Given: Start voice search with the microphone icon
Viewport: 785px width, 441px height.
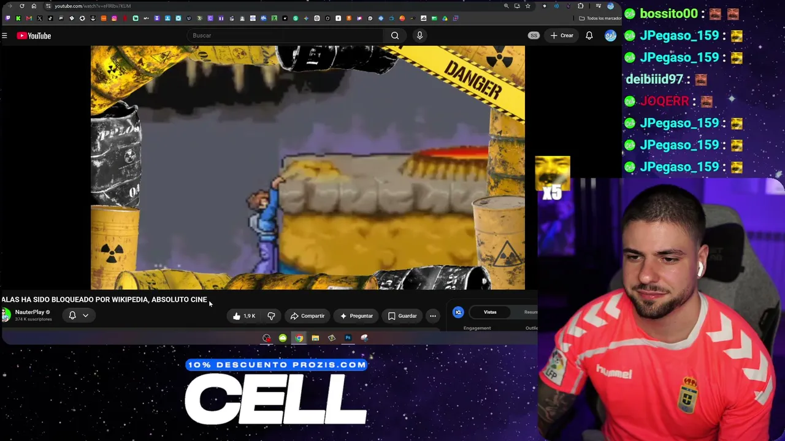Looking at the screenshot, I should click(419, 36).
